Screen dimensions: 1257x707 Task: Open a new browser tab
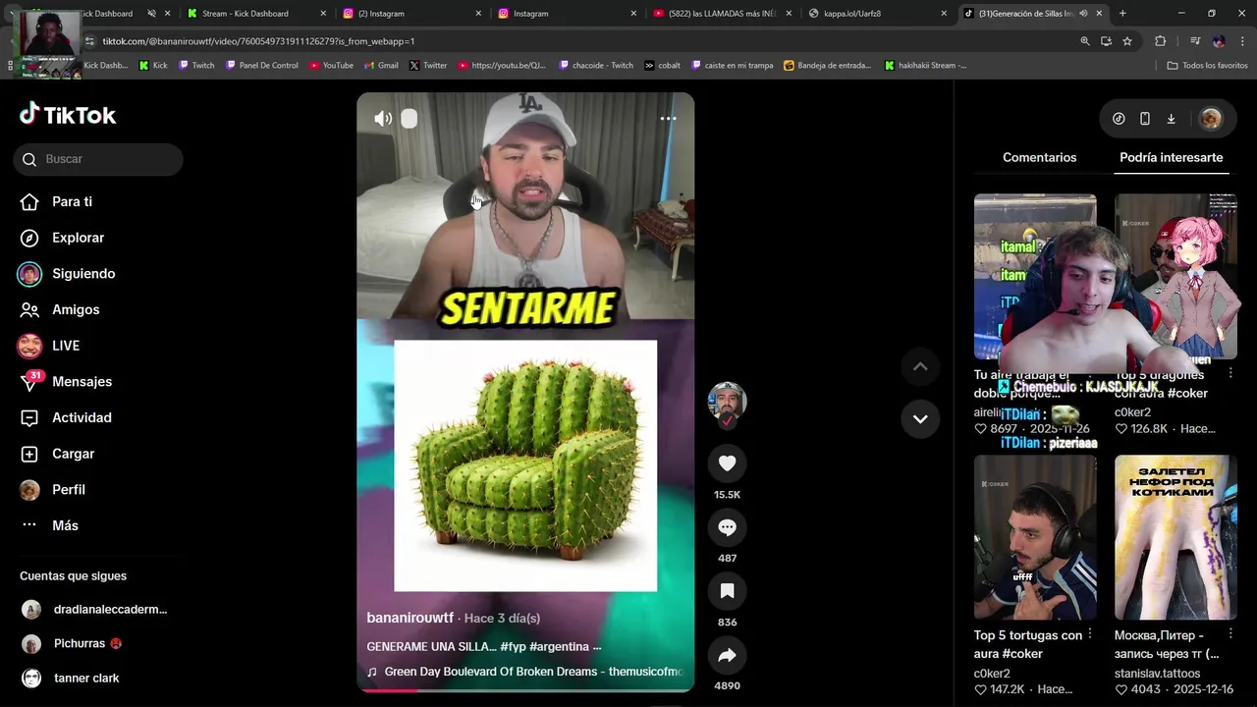[x=1122, y=14]
